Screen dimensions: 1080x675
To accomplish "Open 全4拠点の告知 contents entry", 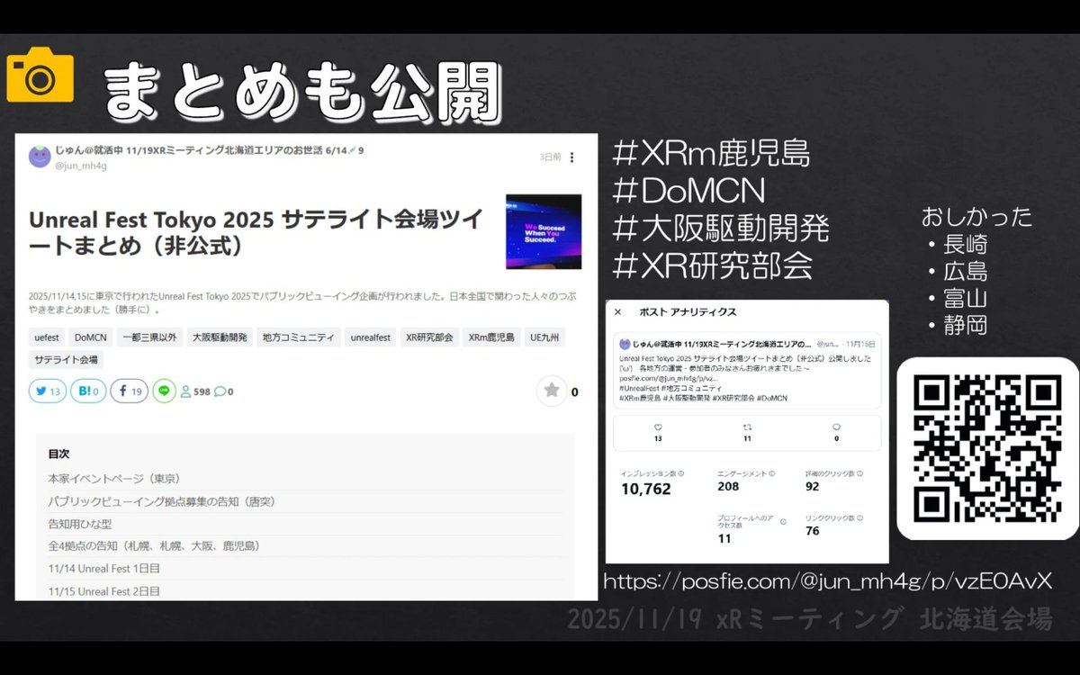I will pyautogui.click(x=155, y=545).
